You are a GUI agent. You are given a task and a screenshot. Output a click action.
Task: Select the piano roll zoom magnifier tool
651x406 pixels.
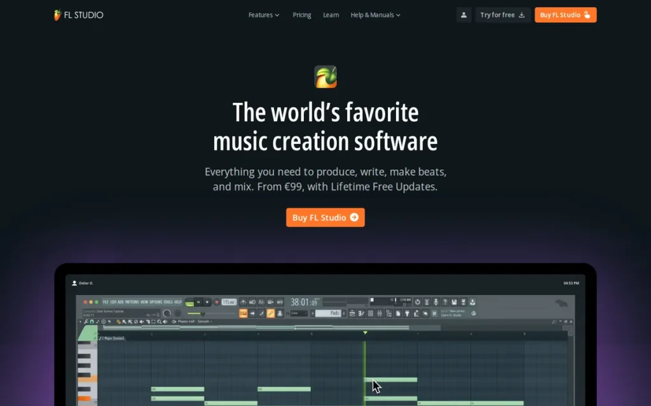point(159,322)
